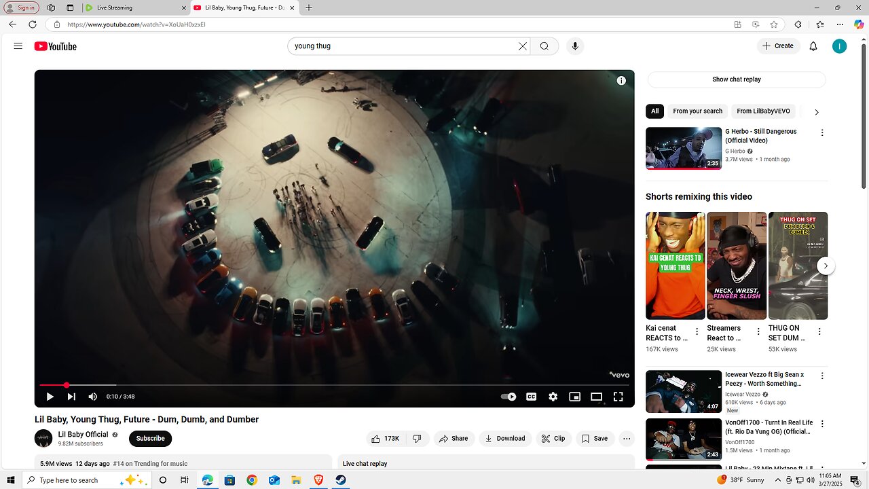Click the Lil Baby Official channel name
Screen dimensions: 869x489
(x=83, y=435)
